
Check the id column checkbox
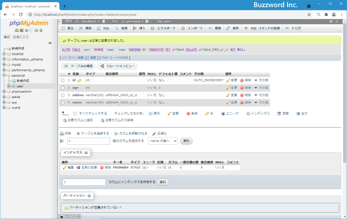(63, 80)
